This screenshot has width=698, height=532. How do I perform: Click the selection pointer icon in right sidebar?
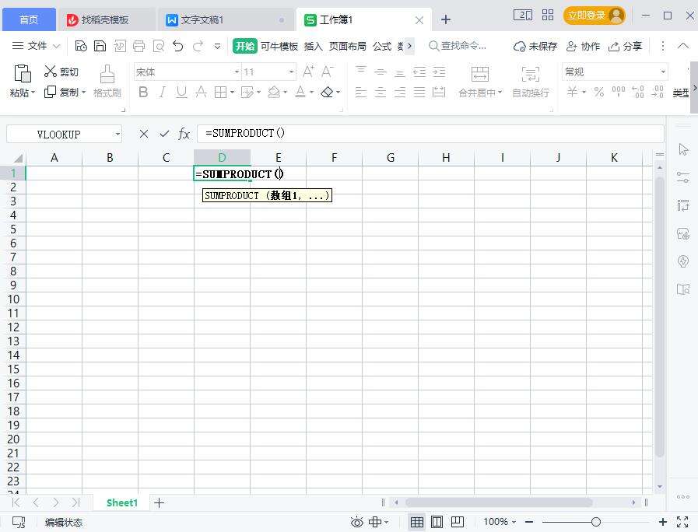683,149
